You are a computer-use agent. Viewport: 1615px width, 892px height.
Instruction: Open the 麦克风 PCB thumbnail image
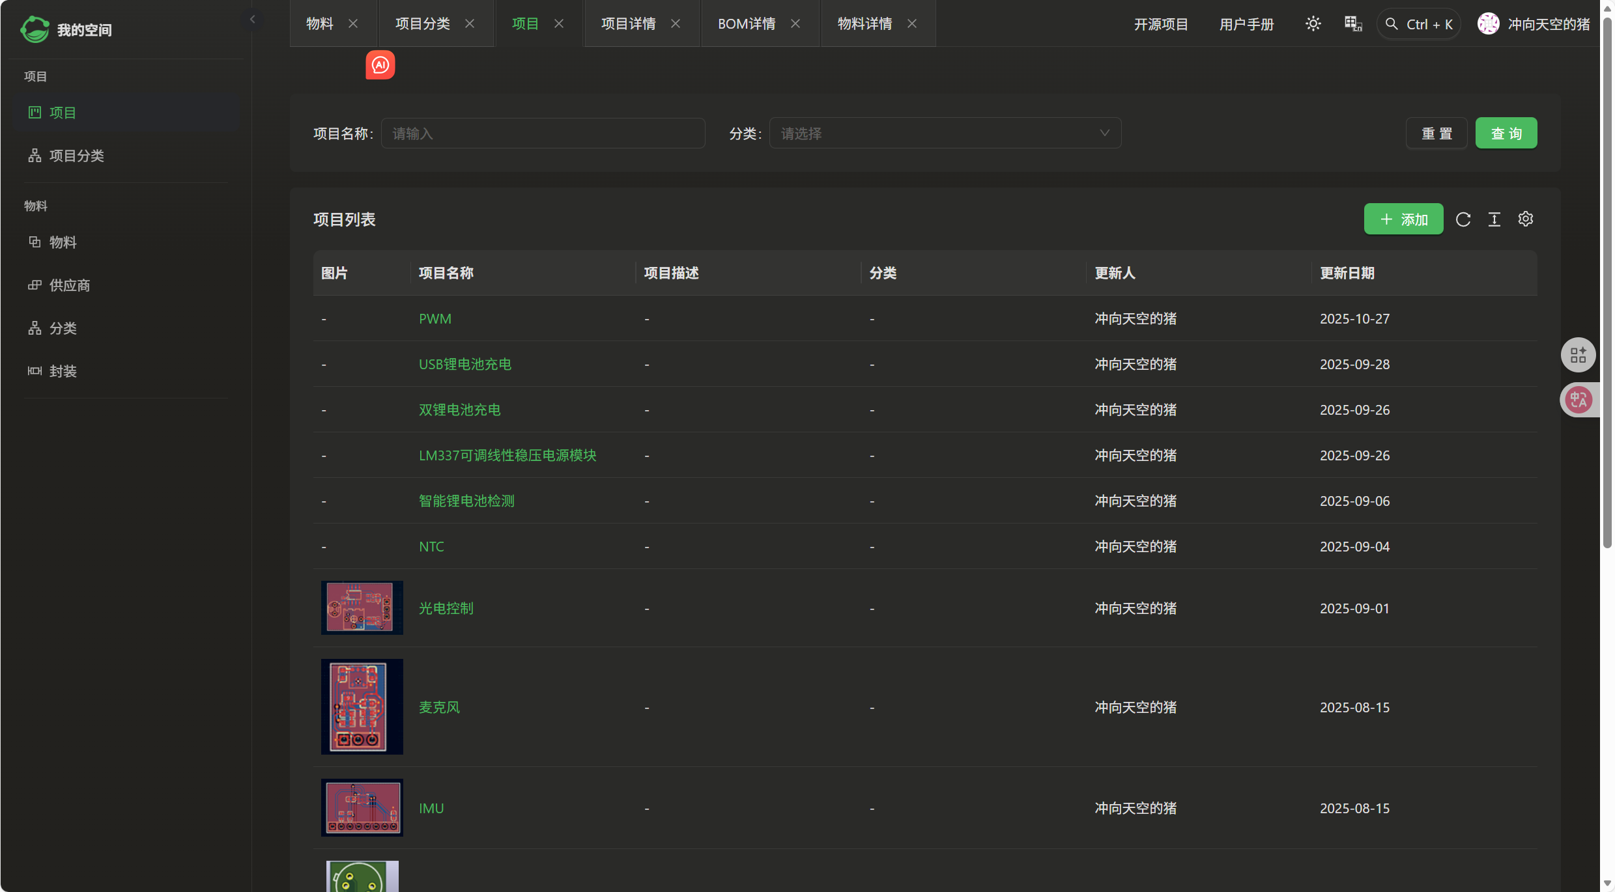point(362,706)
